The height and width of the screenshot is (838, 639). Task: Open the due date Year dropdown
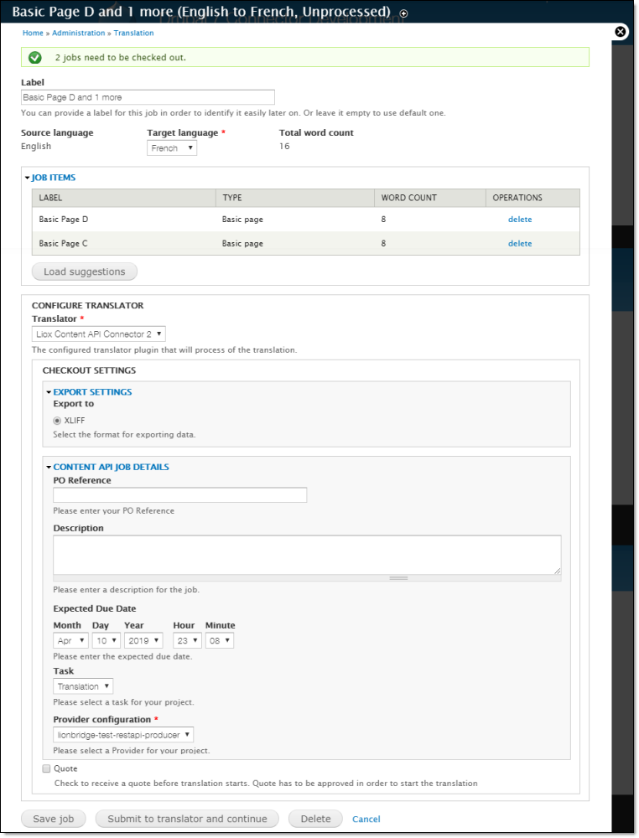click(143, 640)
